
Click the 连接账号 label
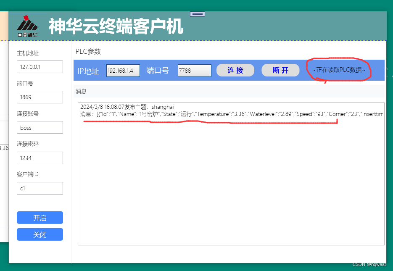click(x=28, y=114)
